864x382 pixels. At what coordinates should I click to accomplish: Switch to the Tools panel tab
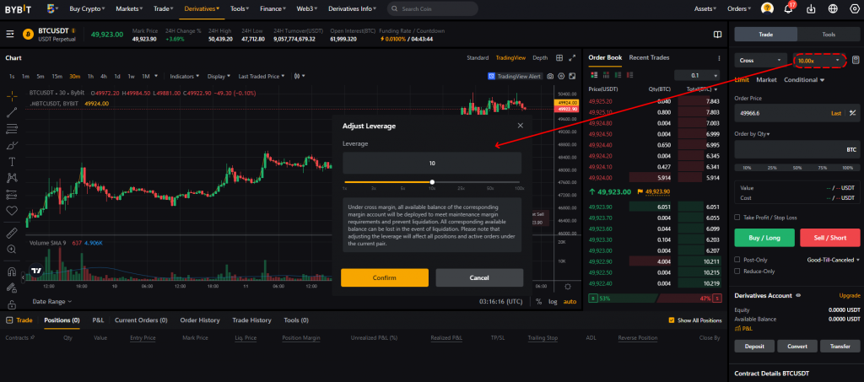[x=829, y=34]
